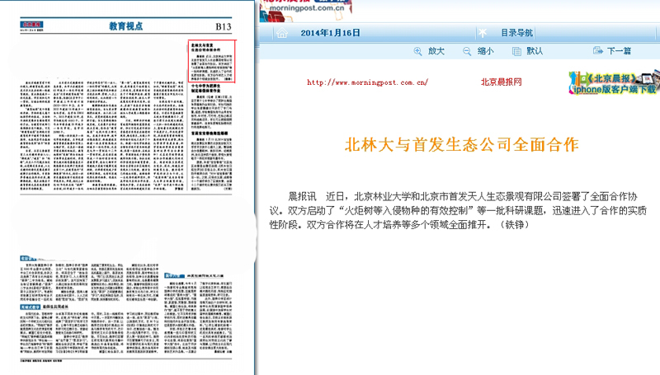Select the second right-column article below the red box
The image size is (660, 375).
[x=211, y=106]
